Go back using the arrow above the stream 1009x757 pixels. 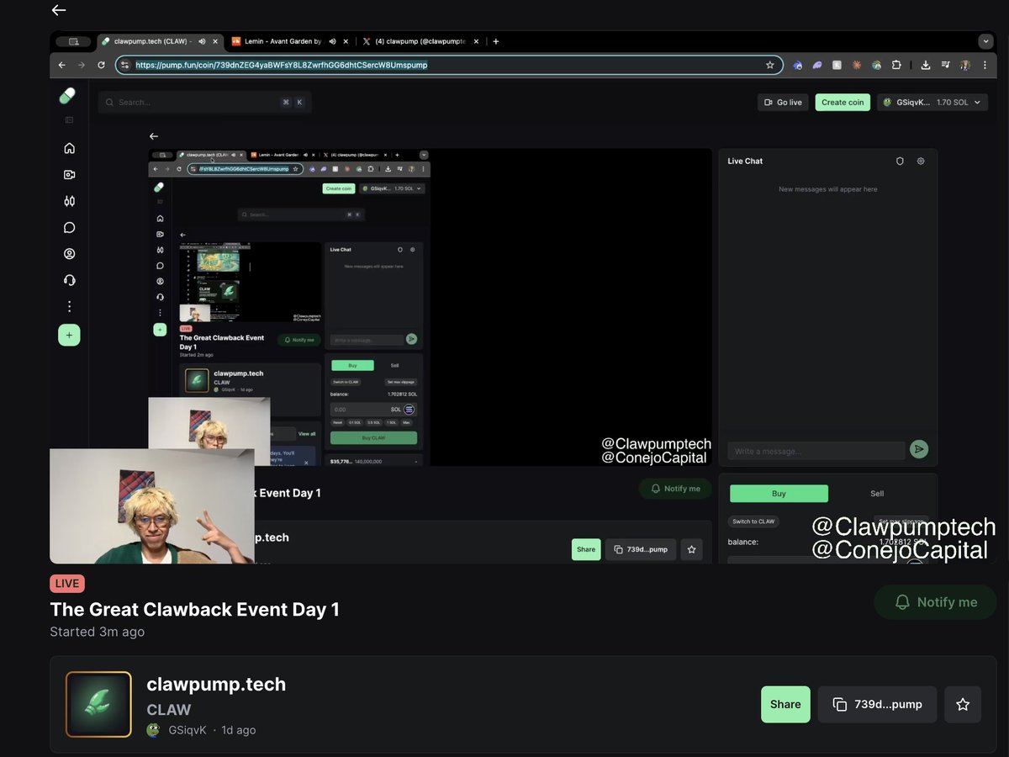[59, 10]
